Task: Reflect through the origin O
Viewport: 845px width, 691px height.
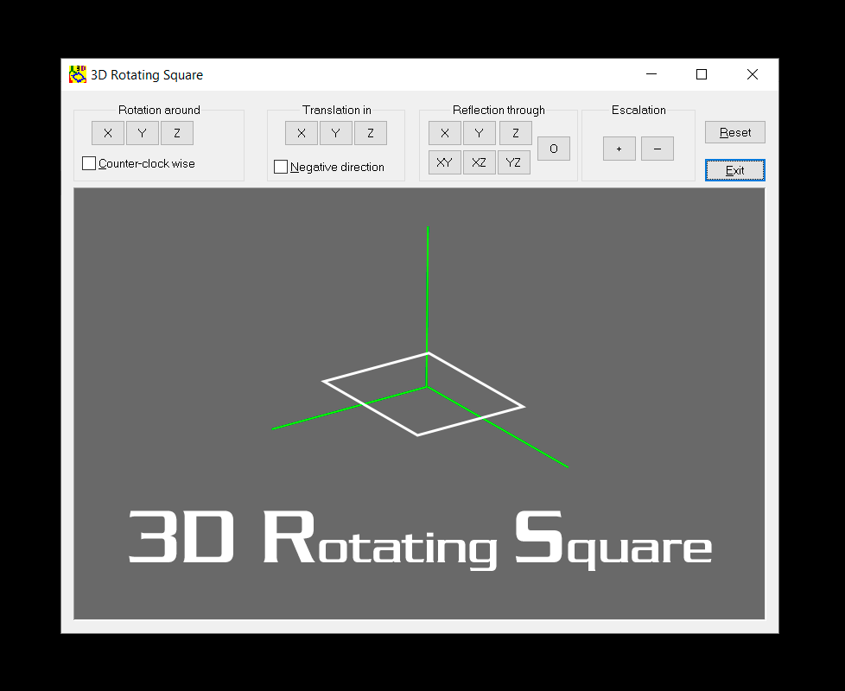Action: coord(554,149)
